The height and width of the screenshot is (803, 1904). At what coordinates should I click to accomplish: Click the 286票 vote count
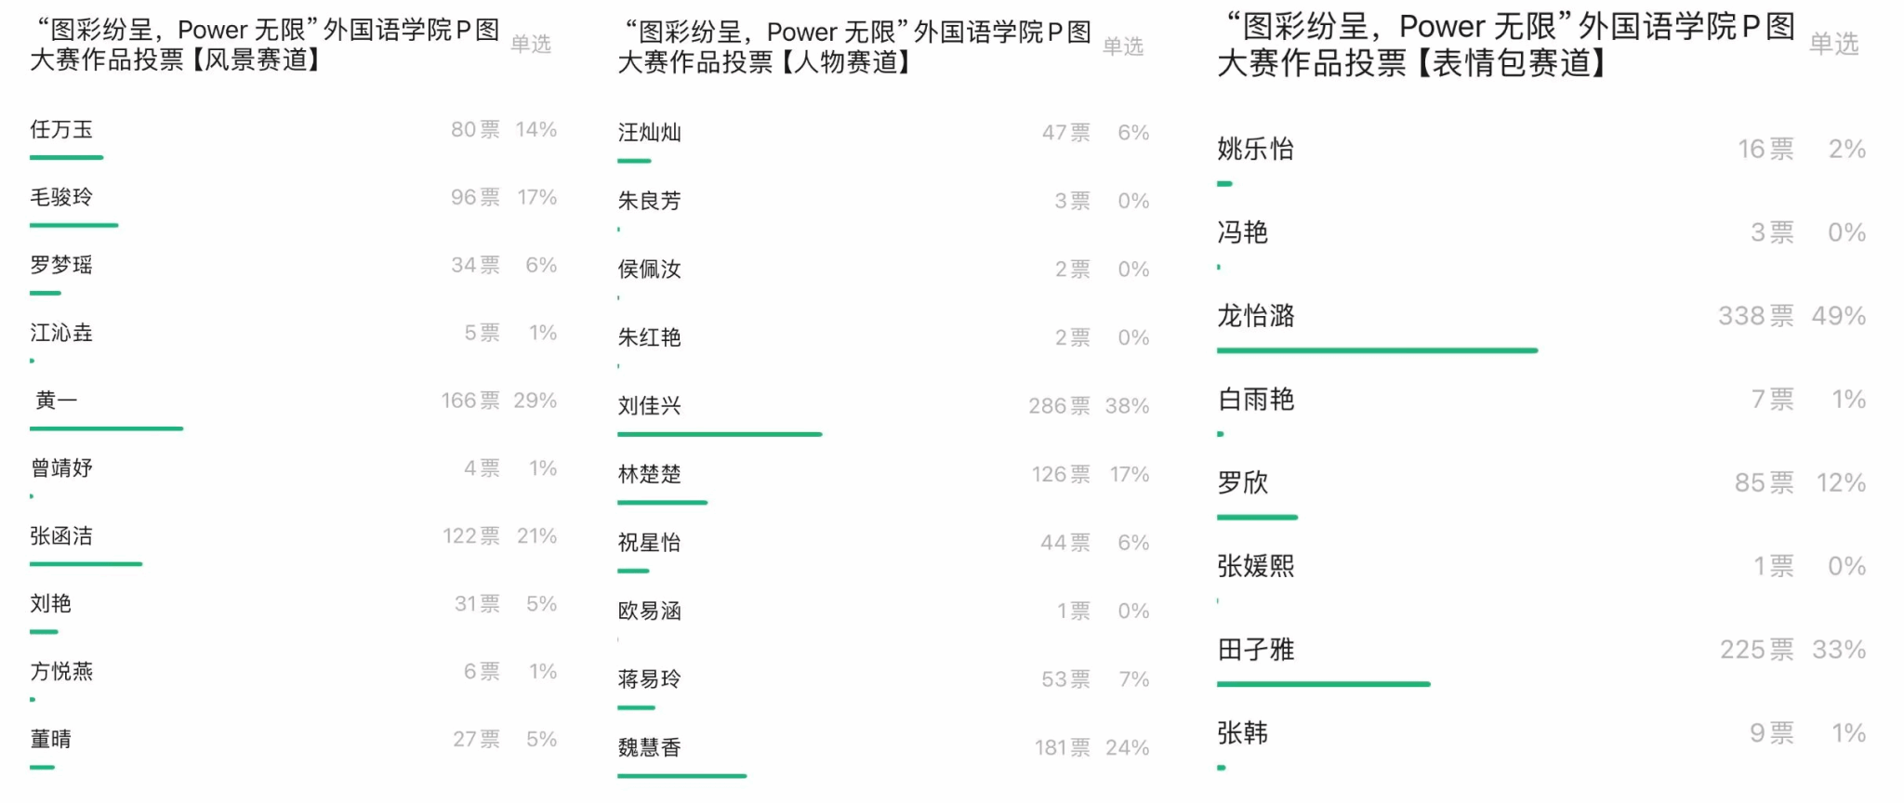pos(1059,406)
